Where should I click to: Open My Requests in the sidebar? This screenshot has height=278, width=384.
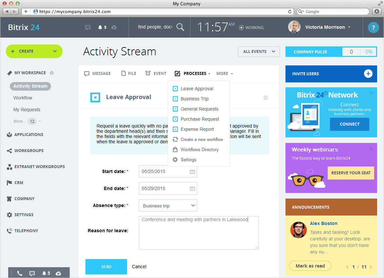point(27,110)
